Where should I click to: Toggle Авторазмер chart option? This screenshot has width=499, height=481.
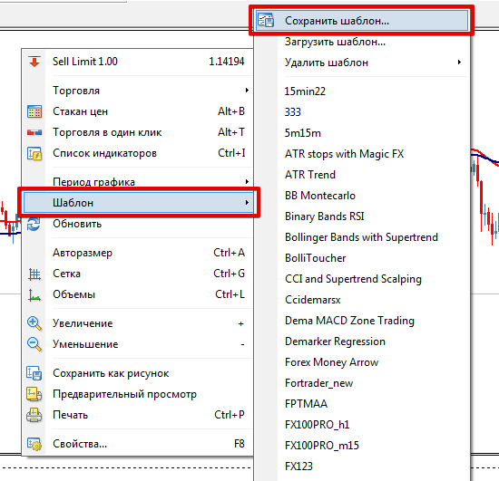coord(137,253)
